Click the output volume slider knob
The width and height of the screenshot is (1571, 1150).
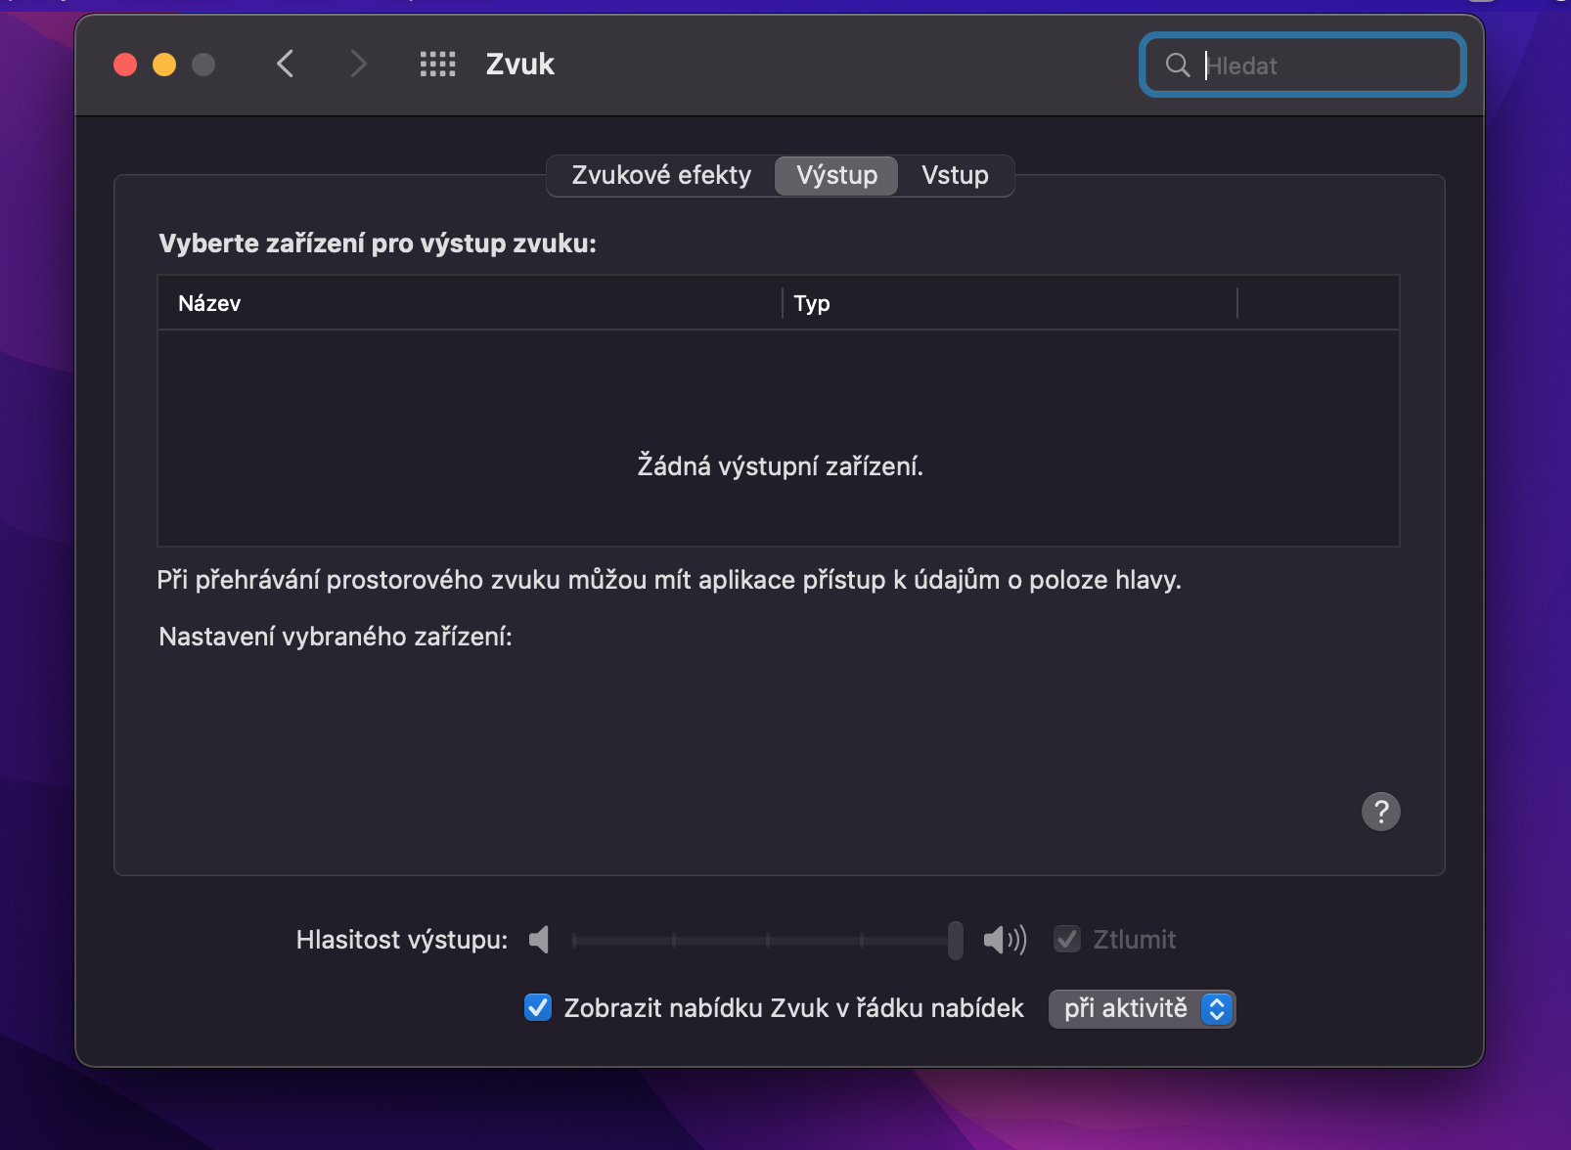(x=955, y=940)
